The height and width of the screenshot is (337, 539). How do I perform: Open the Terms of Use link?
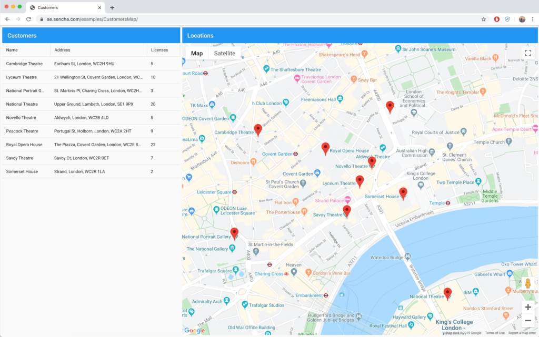[495, 332]
